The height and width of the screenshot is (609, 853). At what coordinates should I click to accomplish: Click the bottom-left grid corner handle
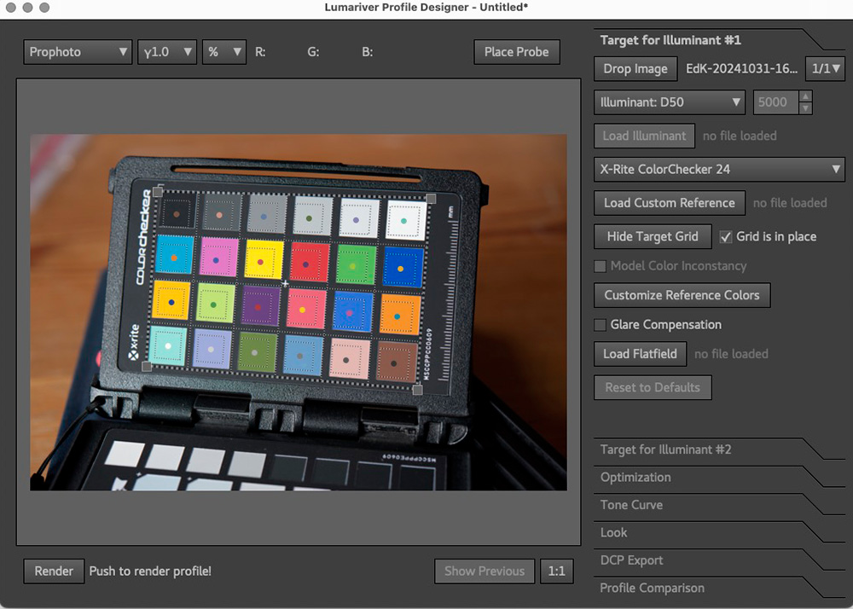point(146,367)
